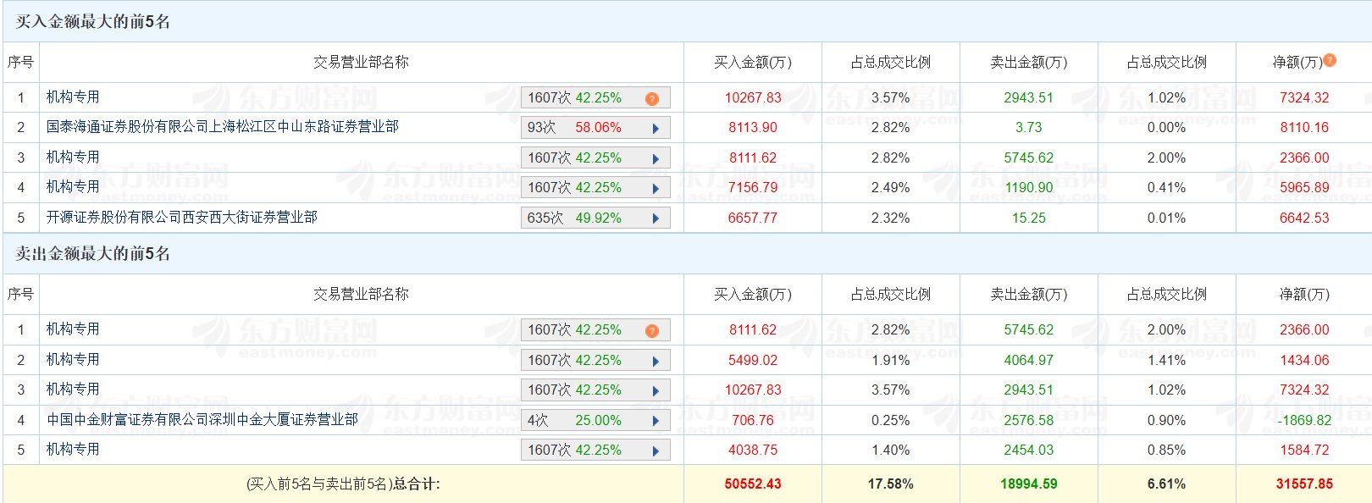Click orange question icon in first buy-table row
1372x503 pixels.
coord(651,98)
